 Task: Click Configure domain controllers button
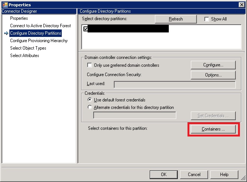pos(213,65)
